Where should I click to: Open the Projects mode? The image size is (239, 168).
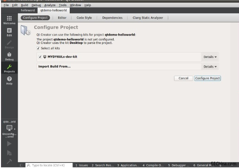pyautogui.click(x=9, y=68)
